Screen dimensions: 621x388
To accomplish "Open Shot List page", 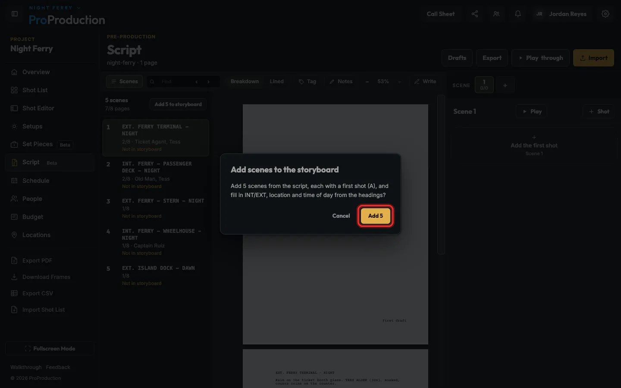I will [x=50, y=90].
